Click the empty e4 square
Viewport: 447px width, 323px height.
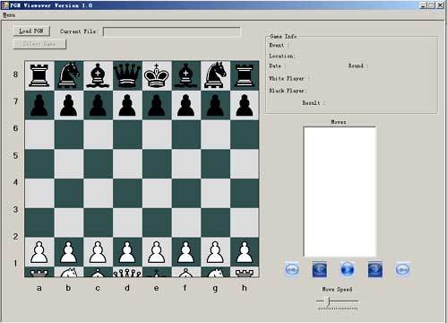click(157, 193)
